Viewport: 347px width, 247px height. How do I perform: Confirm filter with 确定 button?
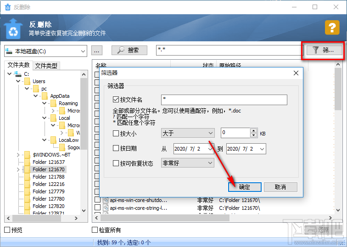point(245,187)
